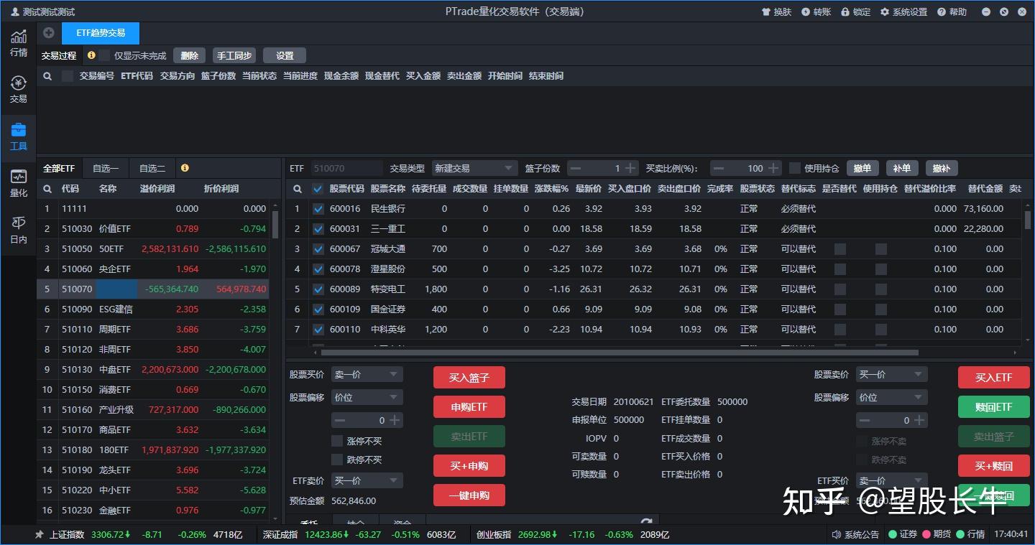This screenshot has height=545, width=1035.
Task: Click the search icon in ETF list header
Action: [x=47, y=189]
